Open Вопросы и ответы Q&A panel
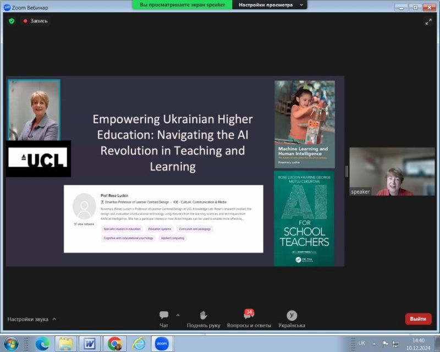Screen dimensions: 440x352 (x=249, y=318)
